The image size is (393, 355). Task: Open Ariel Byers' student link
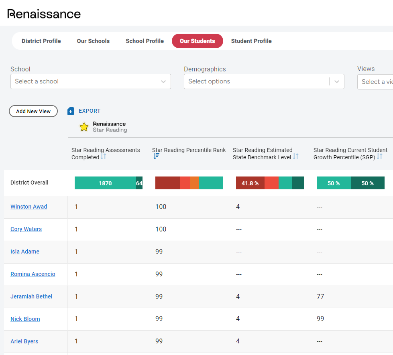point(24,341)
